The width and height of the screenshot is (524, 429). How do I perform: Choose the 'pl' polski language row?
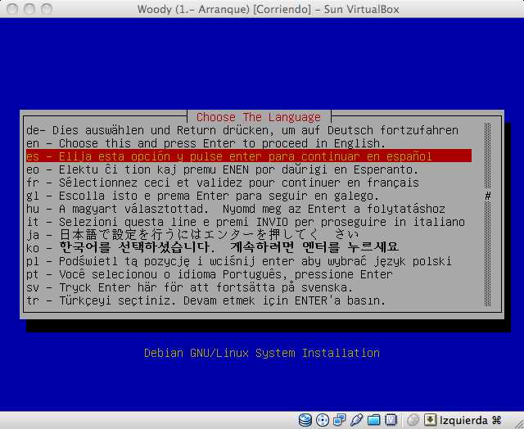[249, 261]
